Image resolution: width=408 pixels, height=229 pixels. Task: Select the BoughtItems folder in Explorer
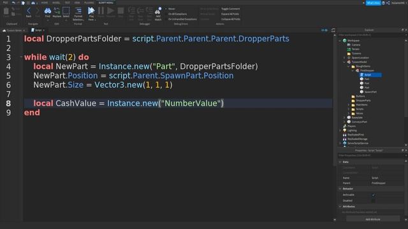click(361, 66)
